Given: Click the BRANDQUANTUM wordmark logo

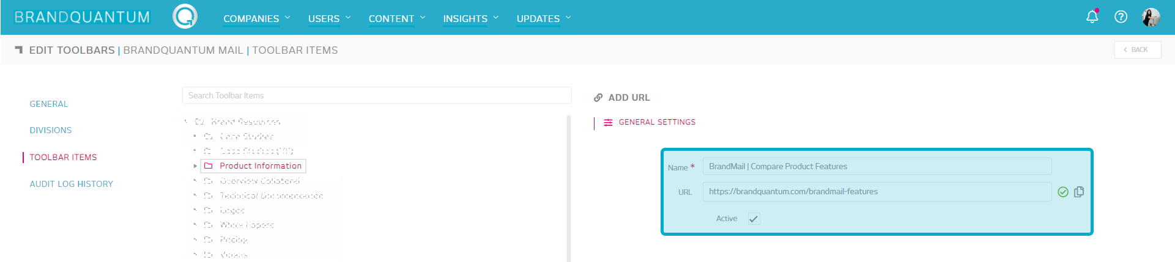Looking at the screenshot, I should tap(82, 17).
